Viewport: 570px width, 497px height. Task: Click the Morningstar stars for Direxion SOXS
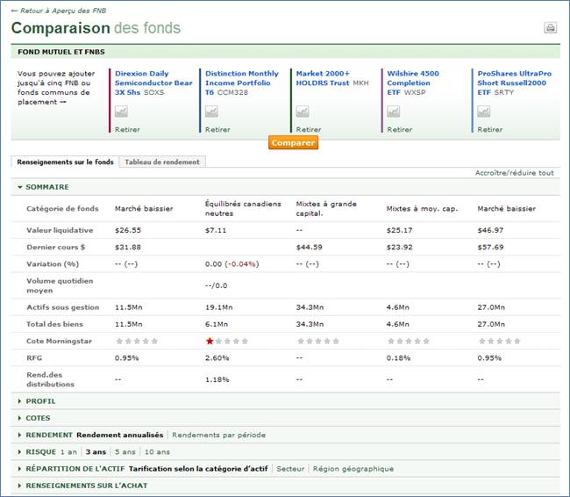coord(137,342)
